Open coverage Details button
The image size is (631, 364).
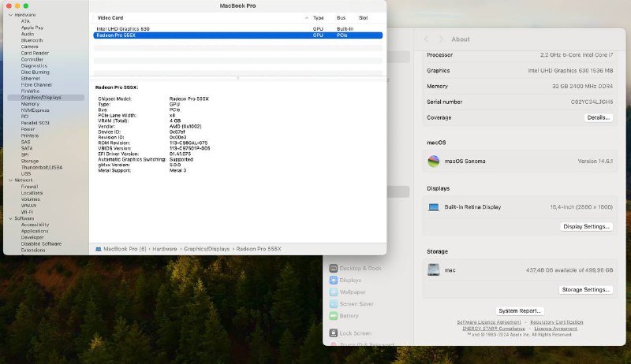[x=599, y=117]
